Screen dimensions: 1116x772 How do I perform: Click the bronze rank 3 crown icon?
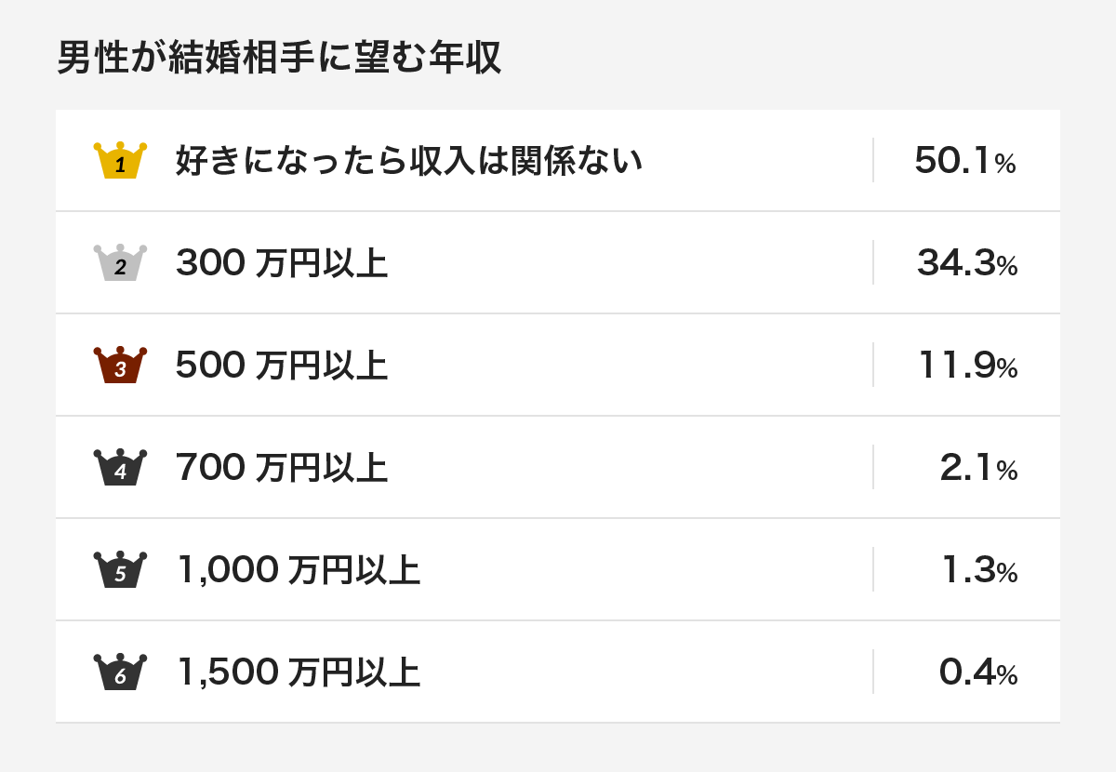120,366
